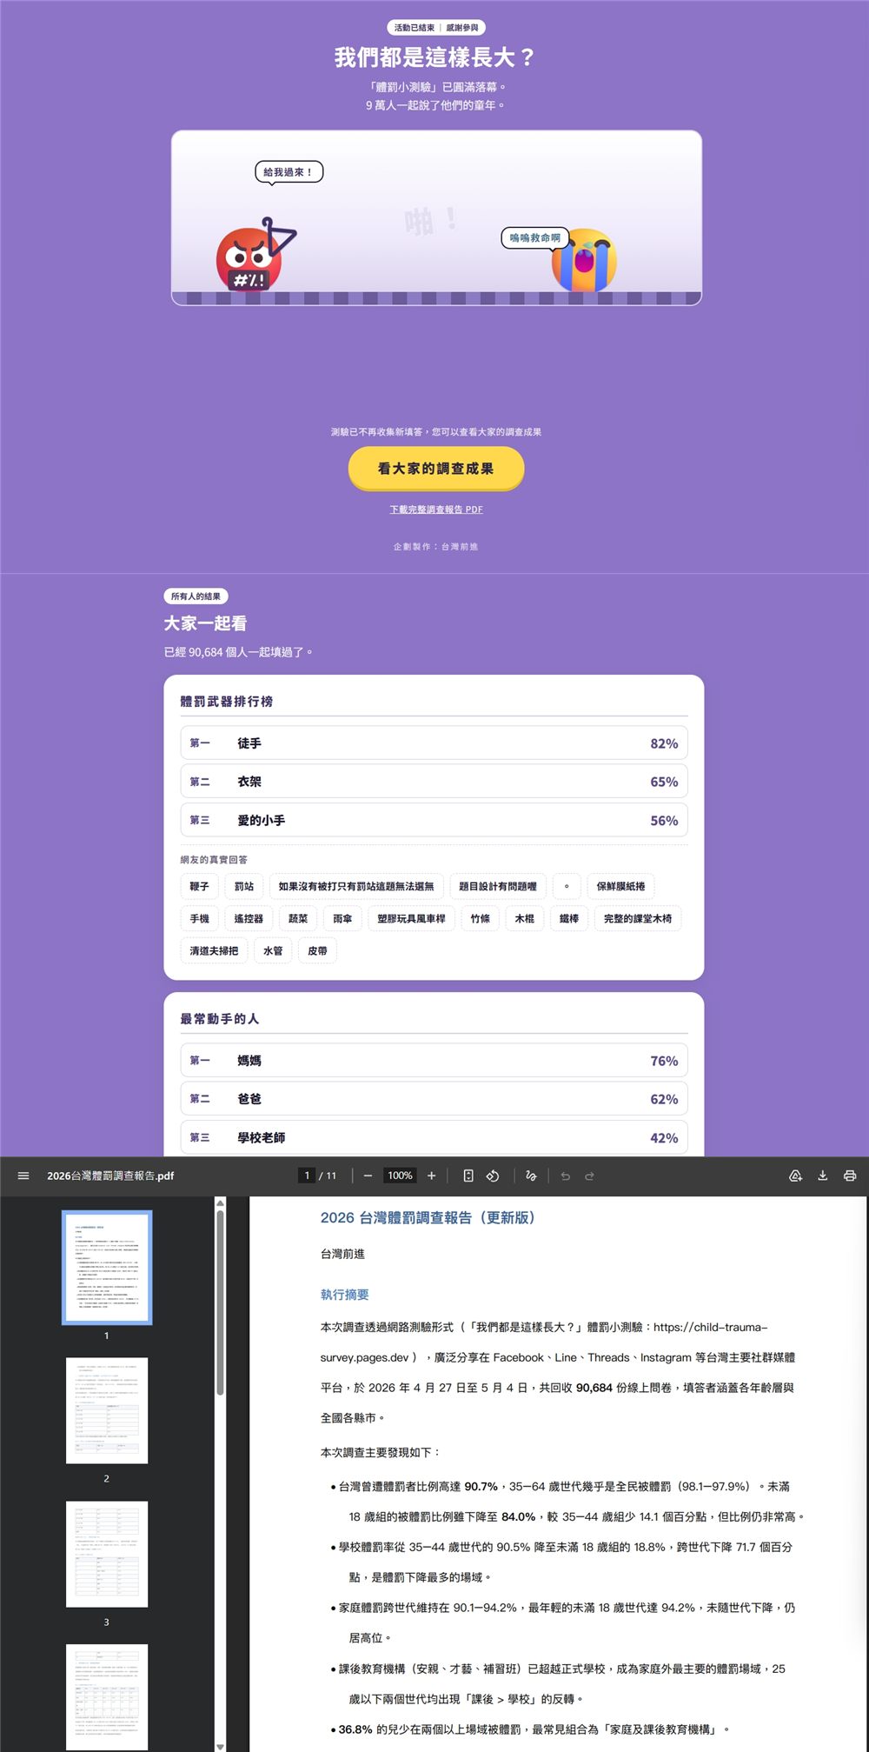Click the fit-to-page icon

pos(468,1176)
